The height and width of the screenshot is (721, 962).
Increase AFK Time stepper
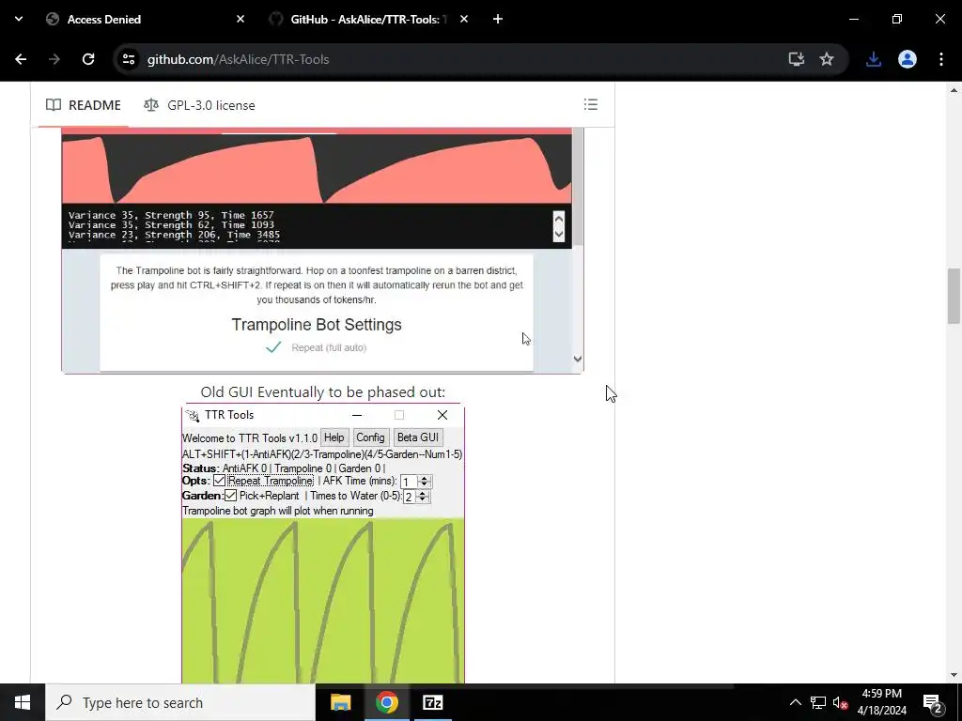424,479
